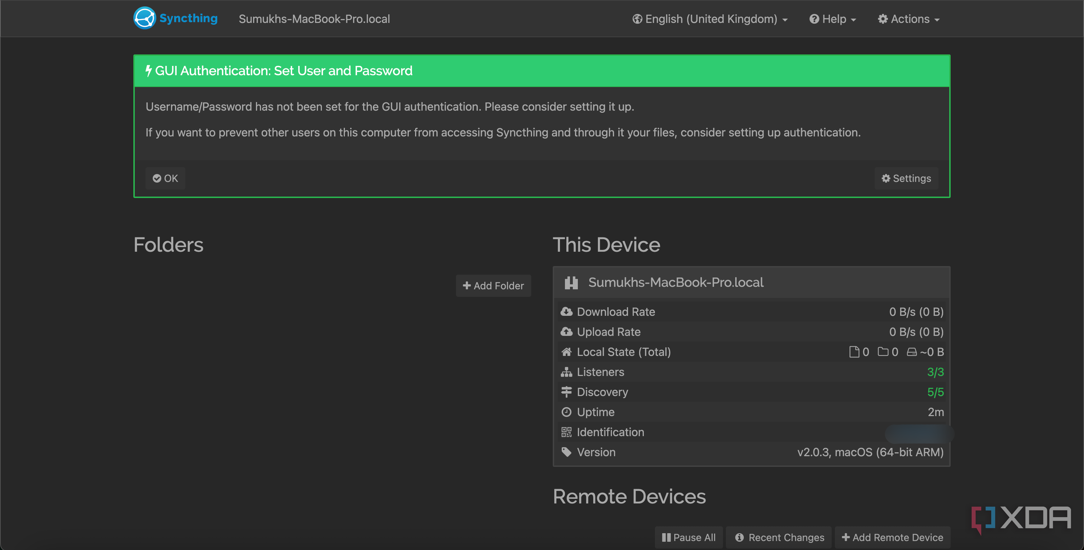Click the Add Folder button
Image resolution: width=1084 pixels, height=550 pixels.
pyautogui.click(x=493, y=286)
